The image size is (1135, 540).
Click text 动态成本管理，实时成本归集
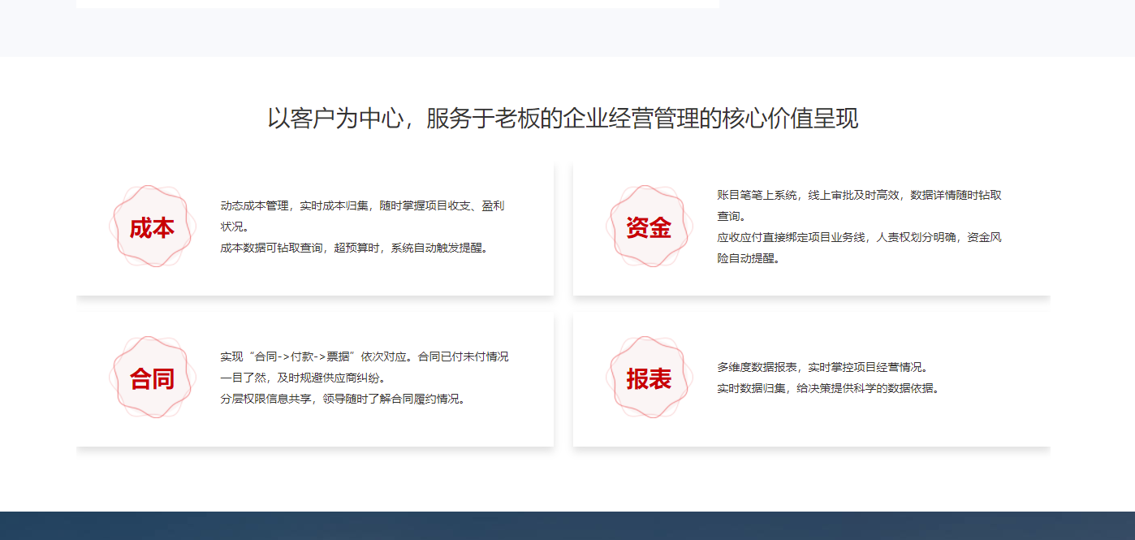point(296,206)
